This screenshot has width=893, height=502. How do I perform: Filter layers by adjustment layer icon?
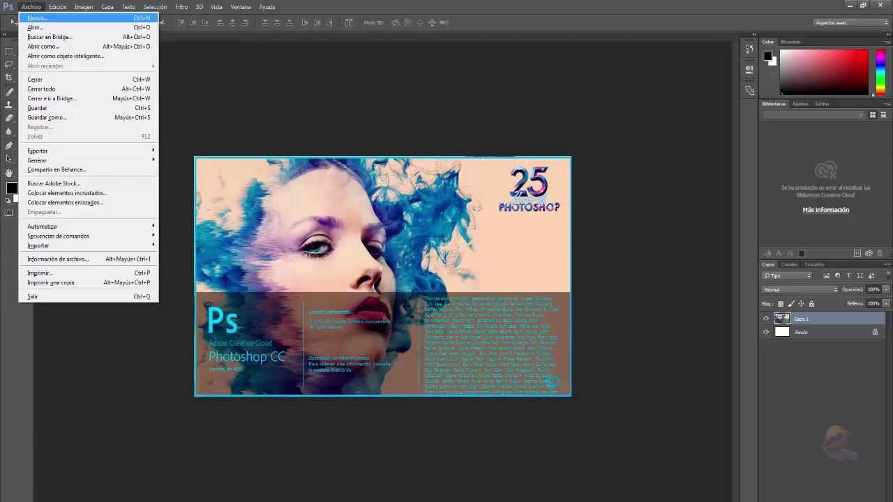click(x=838, y=275)
